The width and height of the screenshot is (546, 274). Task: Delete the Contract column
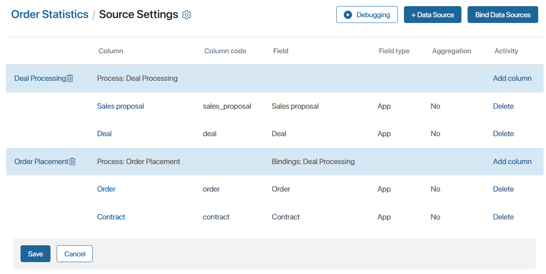tap(503, 217)
